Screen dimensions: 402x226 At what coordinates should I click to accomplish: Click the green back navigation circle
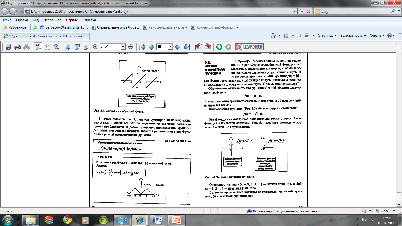click(219, 47)
